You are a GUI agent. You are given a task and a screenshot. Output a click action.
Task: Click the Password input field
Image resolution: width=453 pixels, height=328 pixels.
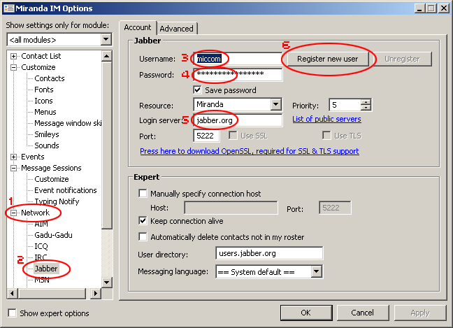click(x=238, y=74)
